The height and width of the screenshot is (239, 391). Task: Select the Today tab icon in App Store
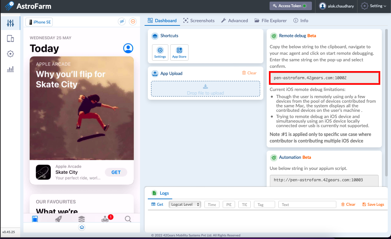tap(35, 219)
